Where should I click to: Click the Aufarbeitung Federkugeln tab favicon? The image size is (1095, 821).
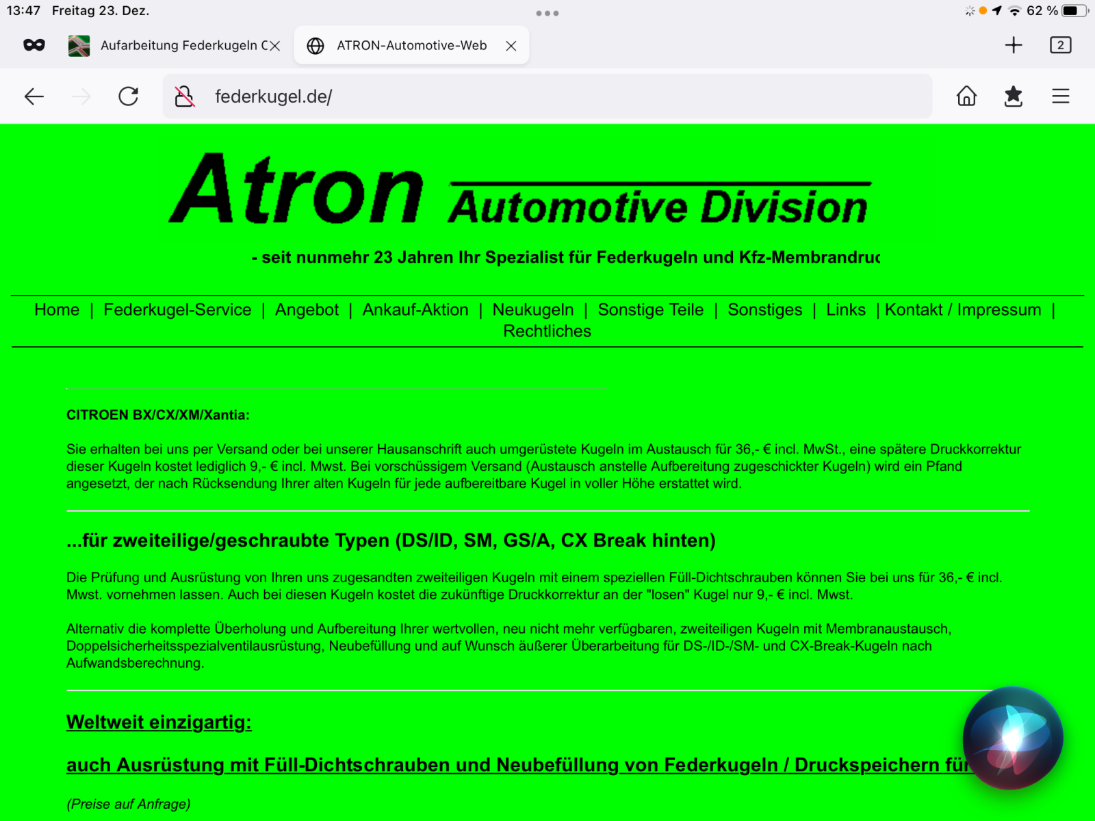coord(79,46)
